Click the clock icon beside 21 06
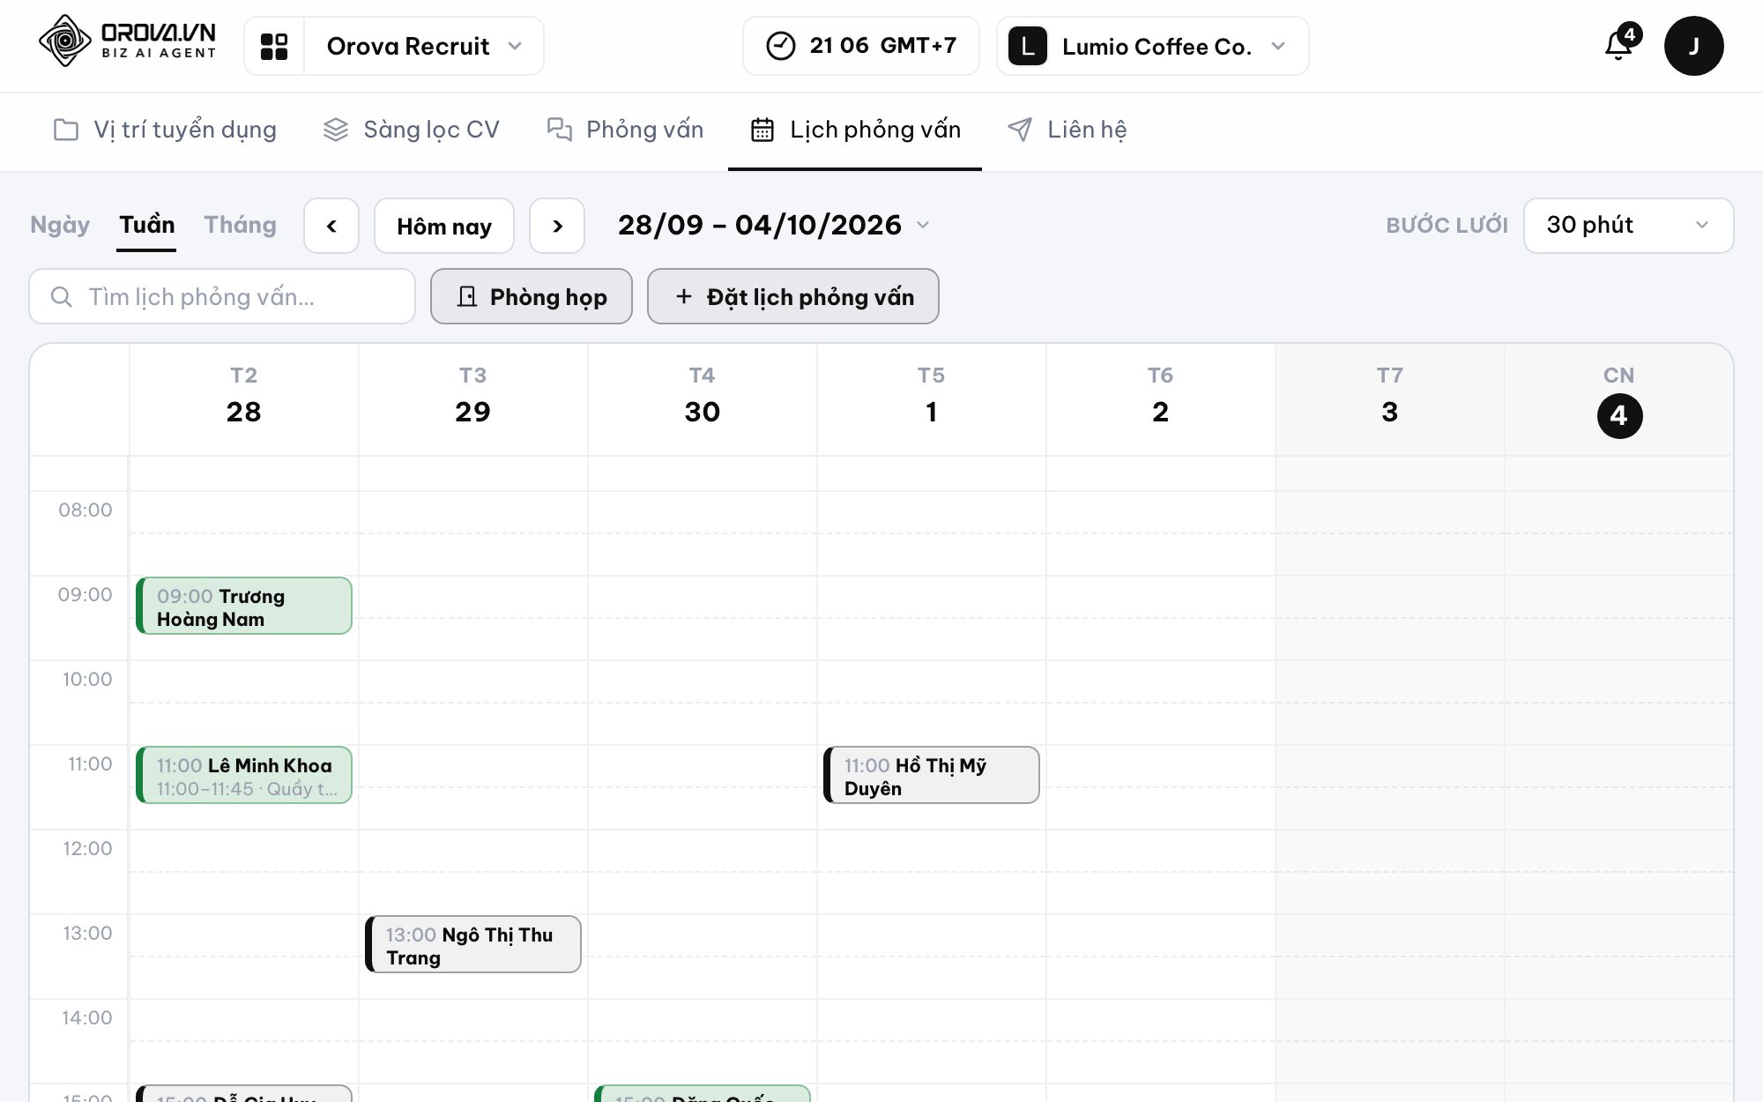Screen dimensions: 1763x1102 click(781, 46)
